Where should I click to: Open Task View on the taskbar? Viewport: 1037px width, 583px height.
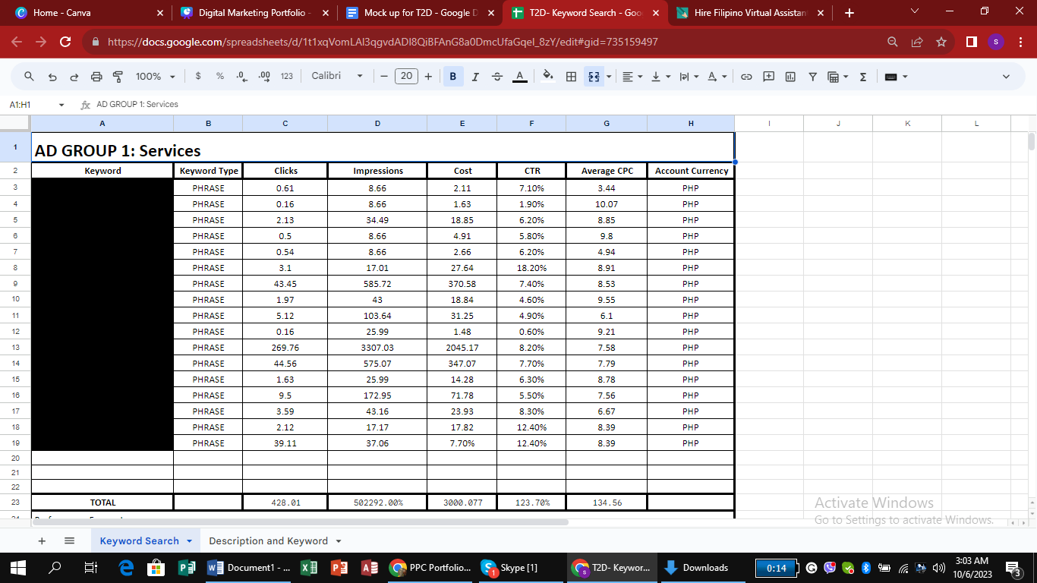pyautogui.click(x=90, y=568)
